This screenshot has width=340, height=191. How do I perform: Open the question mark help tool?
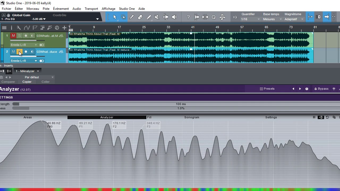[x=188, y=17]
